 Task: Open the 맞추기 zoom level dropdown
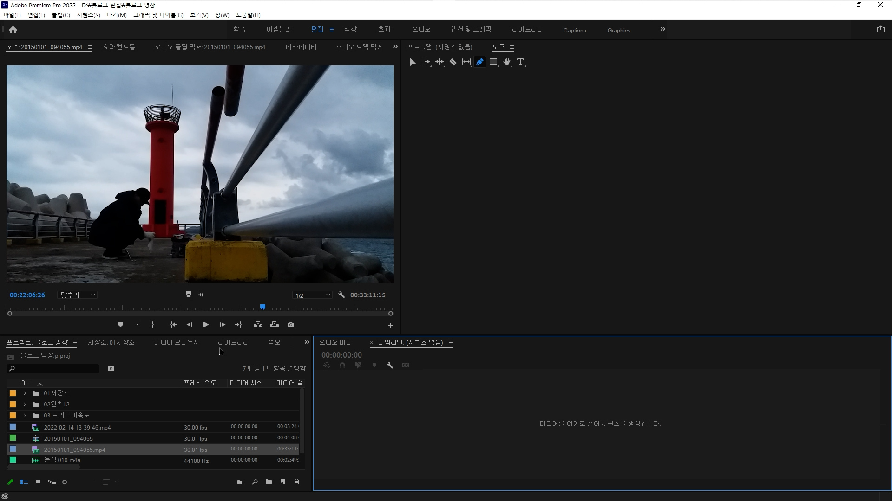(77, 295)
